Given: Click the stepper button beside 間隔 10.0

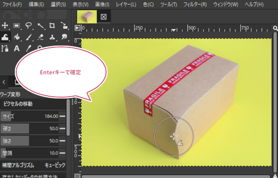Looking at the screenshot, I should (x=63, y=153).
